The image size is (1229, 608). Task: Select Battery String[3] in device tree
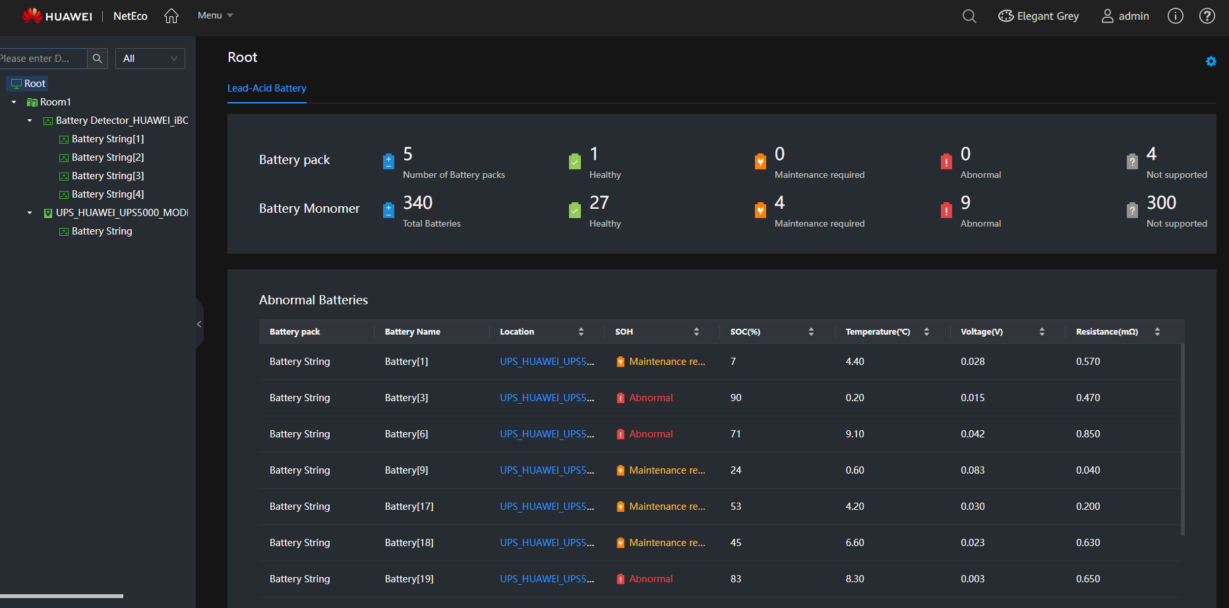click(x=107, y=176)
